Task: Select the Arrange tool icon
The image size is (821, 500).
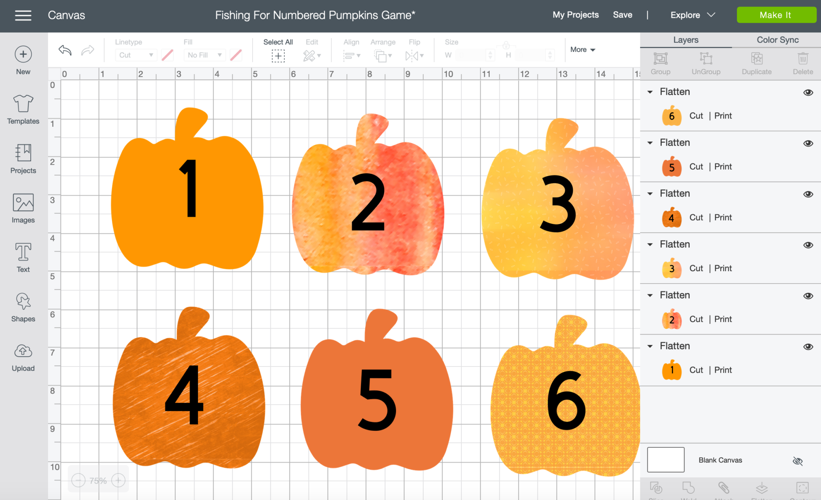Action: click(382, 55)
